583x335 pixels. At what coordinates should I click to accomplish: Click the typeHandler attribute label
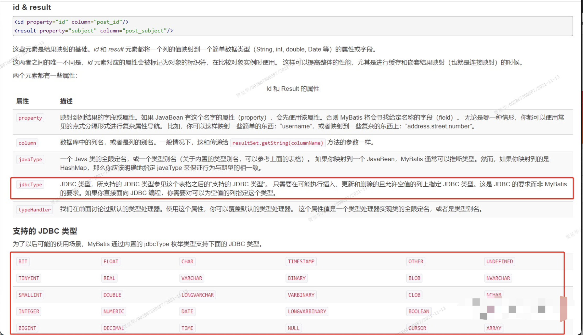34,210
